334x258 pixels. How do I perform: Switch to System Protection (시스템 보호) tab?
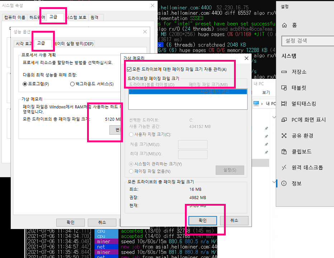[76, 18]
